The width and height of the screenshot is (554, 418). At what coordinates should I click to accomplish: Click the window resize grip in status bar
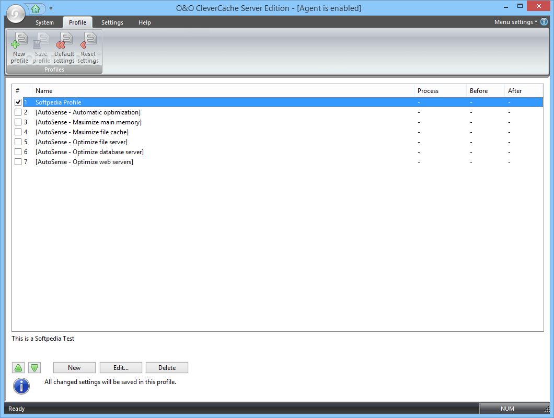547,409
